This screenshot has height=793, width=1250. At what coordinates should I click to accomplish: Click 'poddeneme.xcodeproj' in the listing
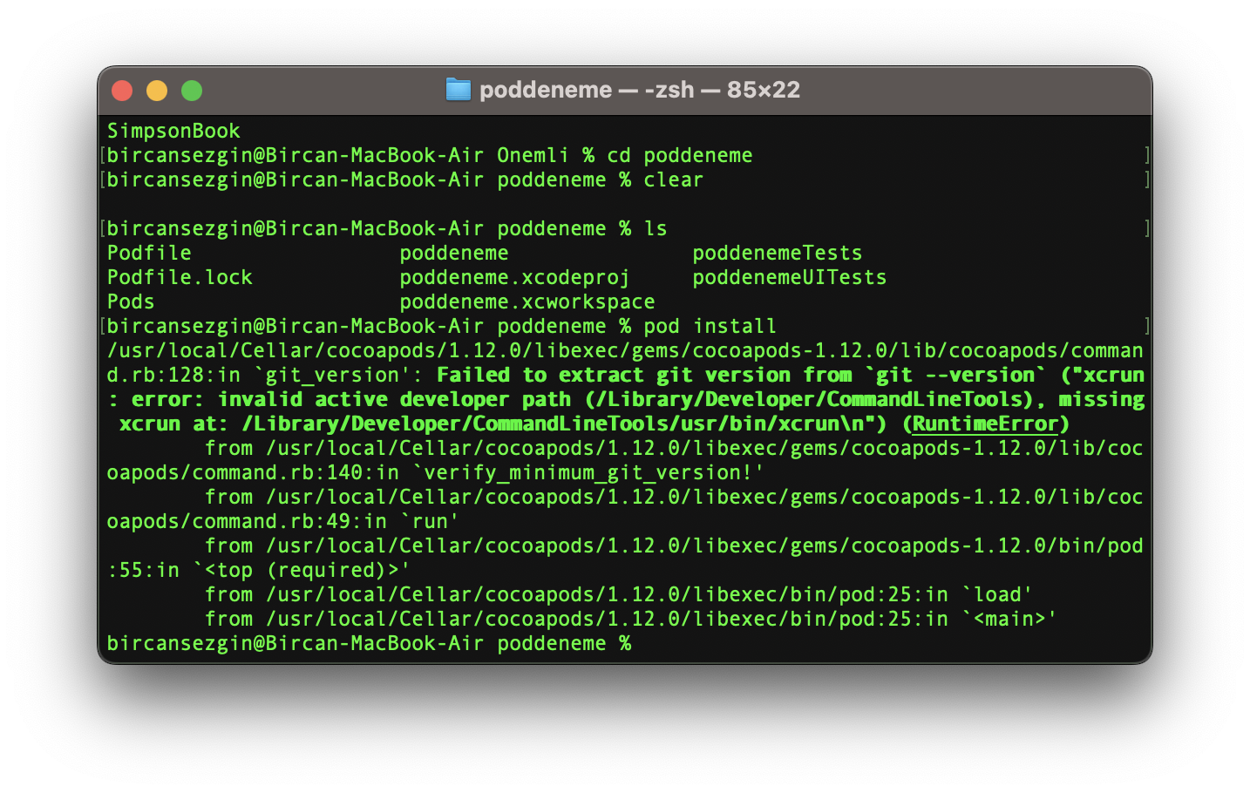point(514,278)
